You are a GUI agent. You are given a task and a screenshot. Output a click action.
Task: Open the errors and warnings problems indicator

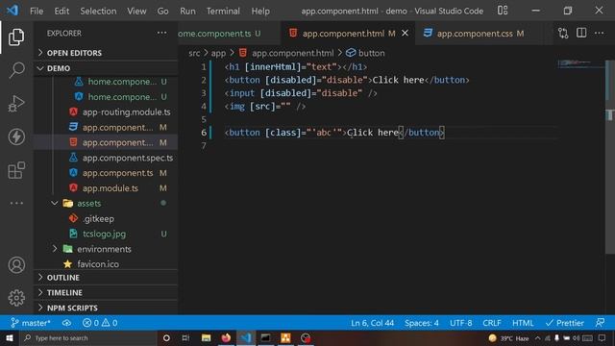(x=100, y=323)
